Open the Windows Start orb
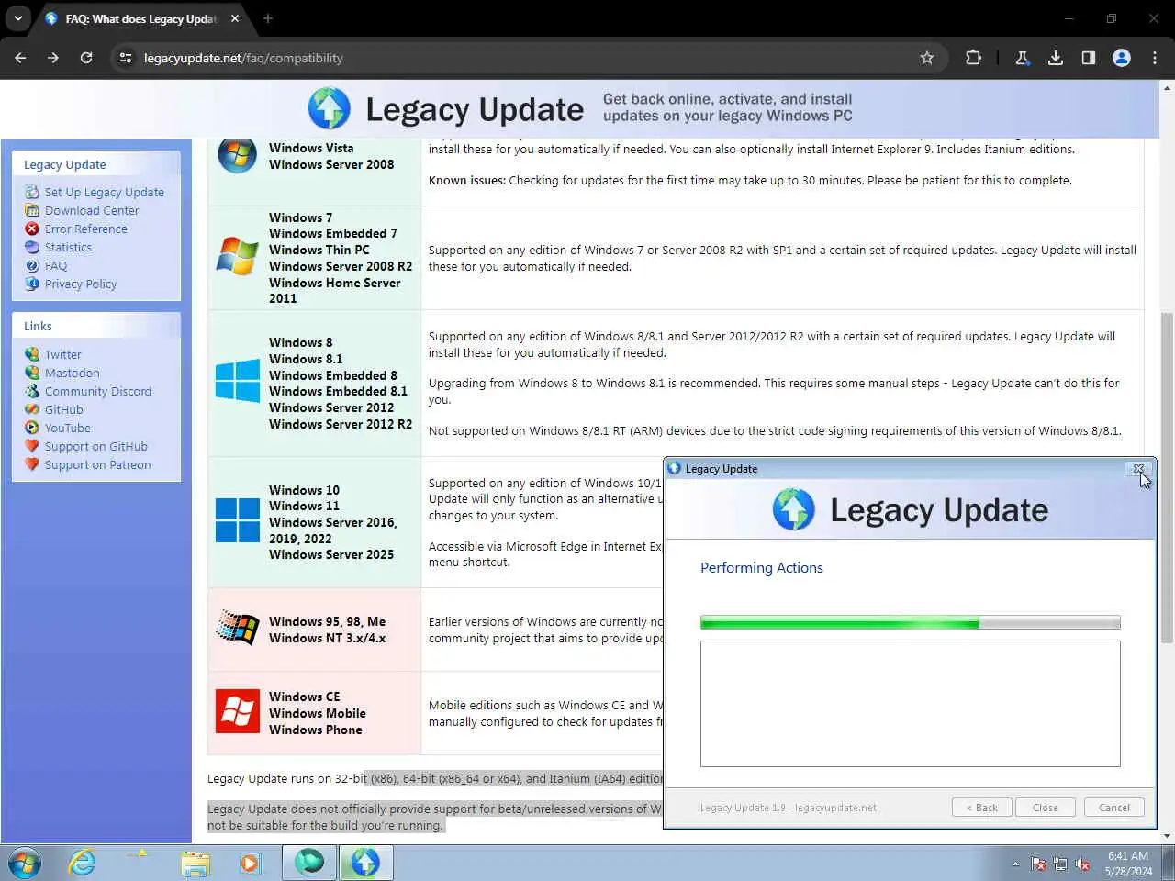Viewport: 1175px width, 881px height. coord(25,864)
